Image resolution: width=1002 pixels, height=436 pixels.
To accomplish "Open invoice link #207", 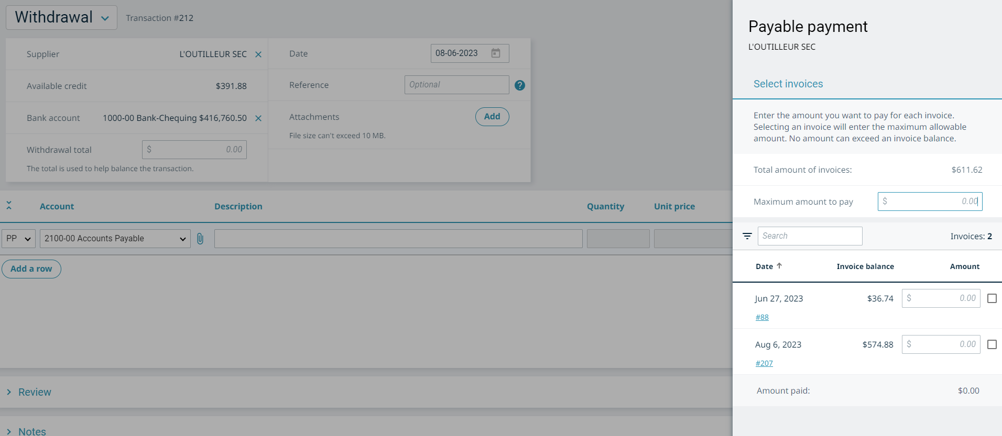I will click(764, 363).
